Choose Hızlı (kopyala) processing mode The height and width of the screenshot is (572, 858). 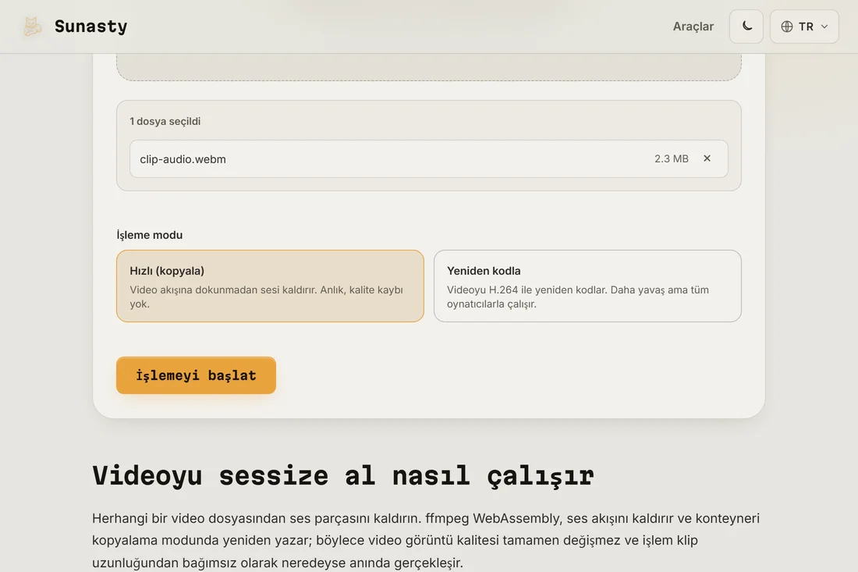[270, 286]
